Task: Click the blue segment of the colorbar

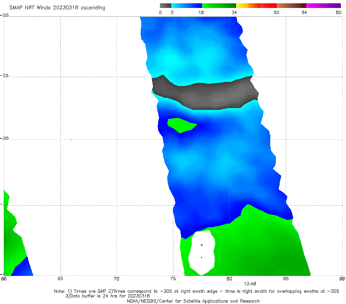Action: tap(187, 6)
